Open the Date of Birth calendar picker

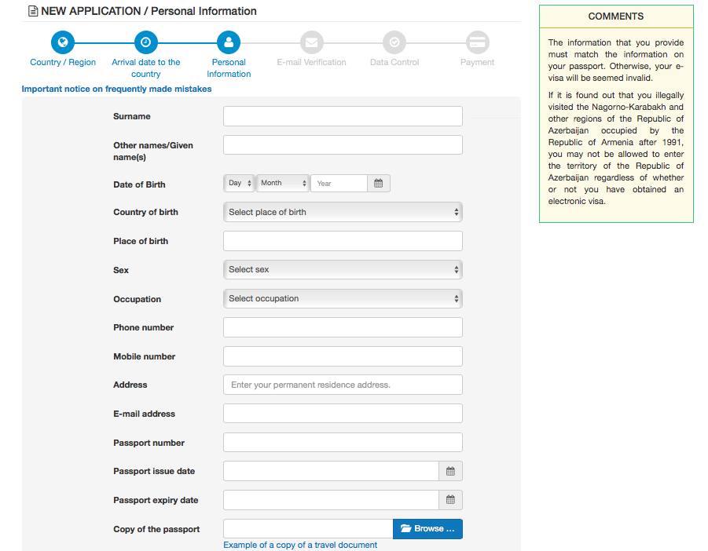click(x=378, y=183)
